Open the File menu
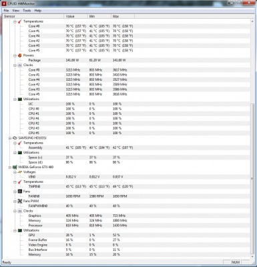 click(x=6, y=11)
